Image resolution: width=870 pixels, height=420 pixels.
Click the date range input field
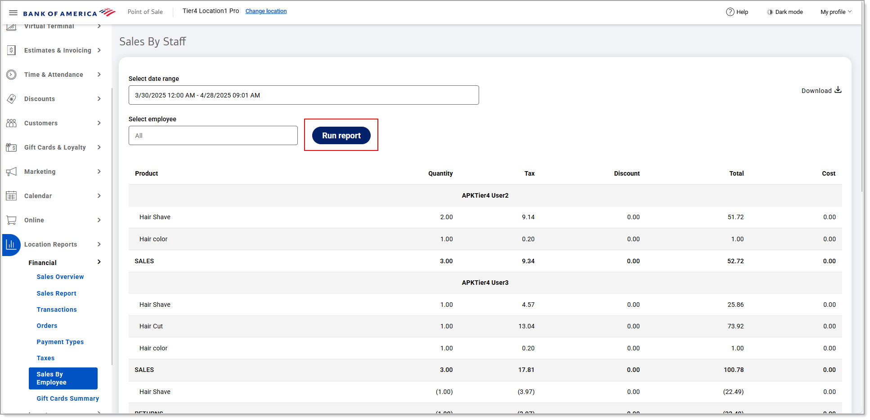304,95
